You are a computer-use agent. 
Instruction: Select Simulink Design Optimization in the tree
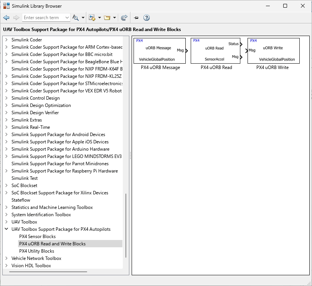(41, 105)
